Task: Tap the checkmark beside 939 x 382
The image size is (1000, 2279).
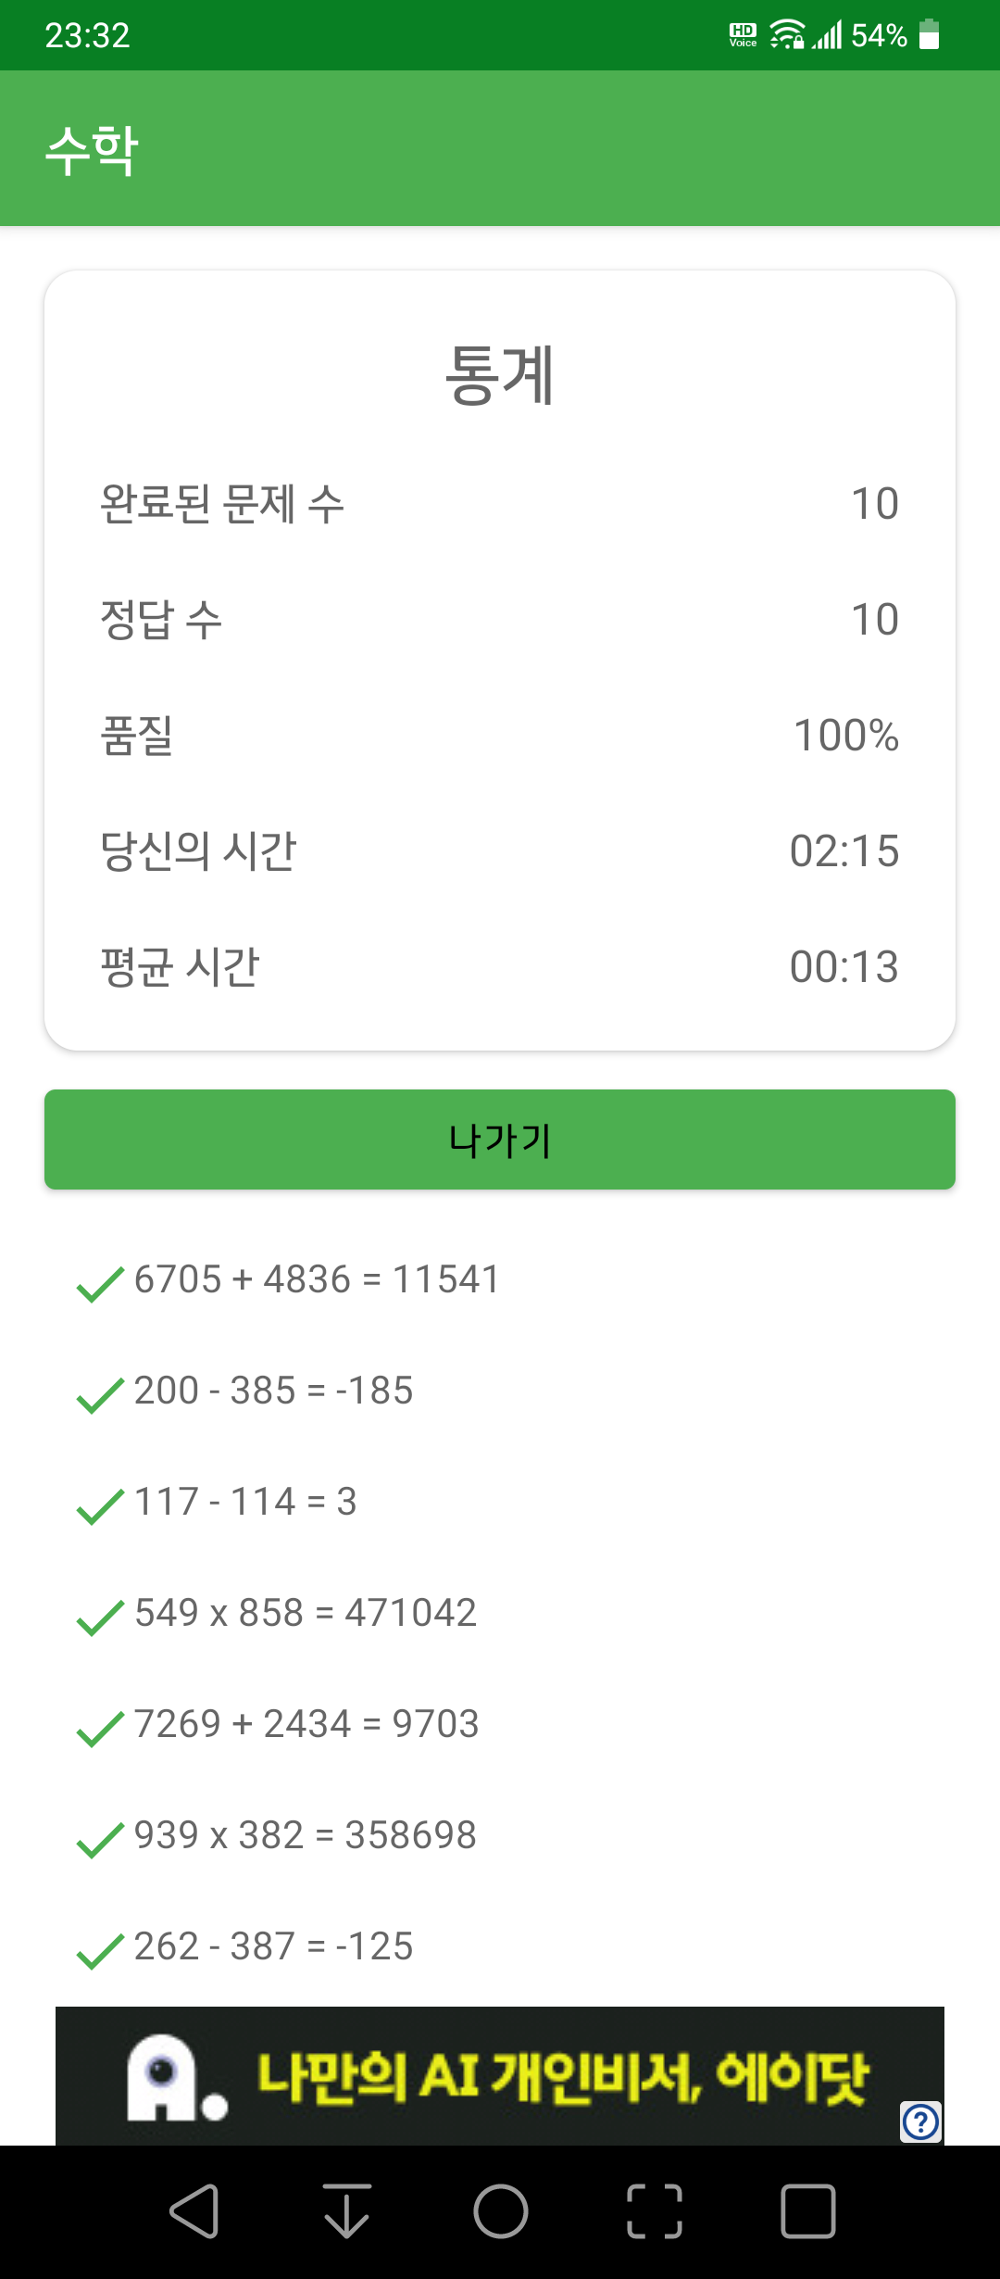Action: (x=100, y=1840)
